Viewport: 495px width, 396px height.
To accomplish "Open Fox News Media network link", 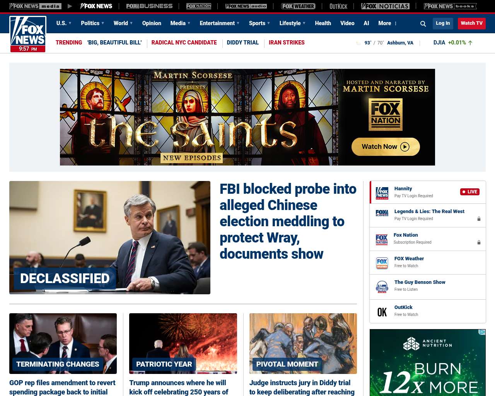I will tap(35, 6).
